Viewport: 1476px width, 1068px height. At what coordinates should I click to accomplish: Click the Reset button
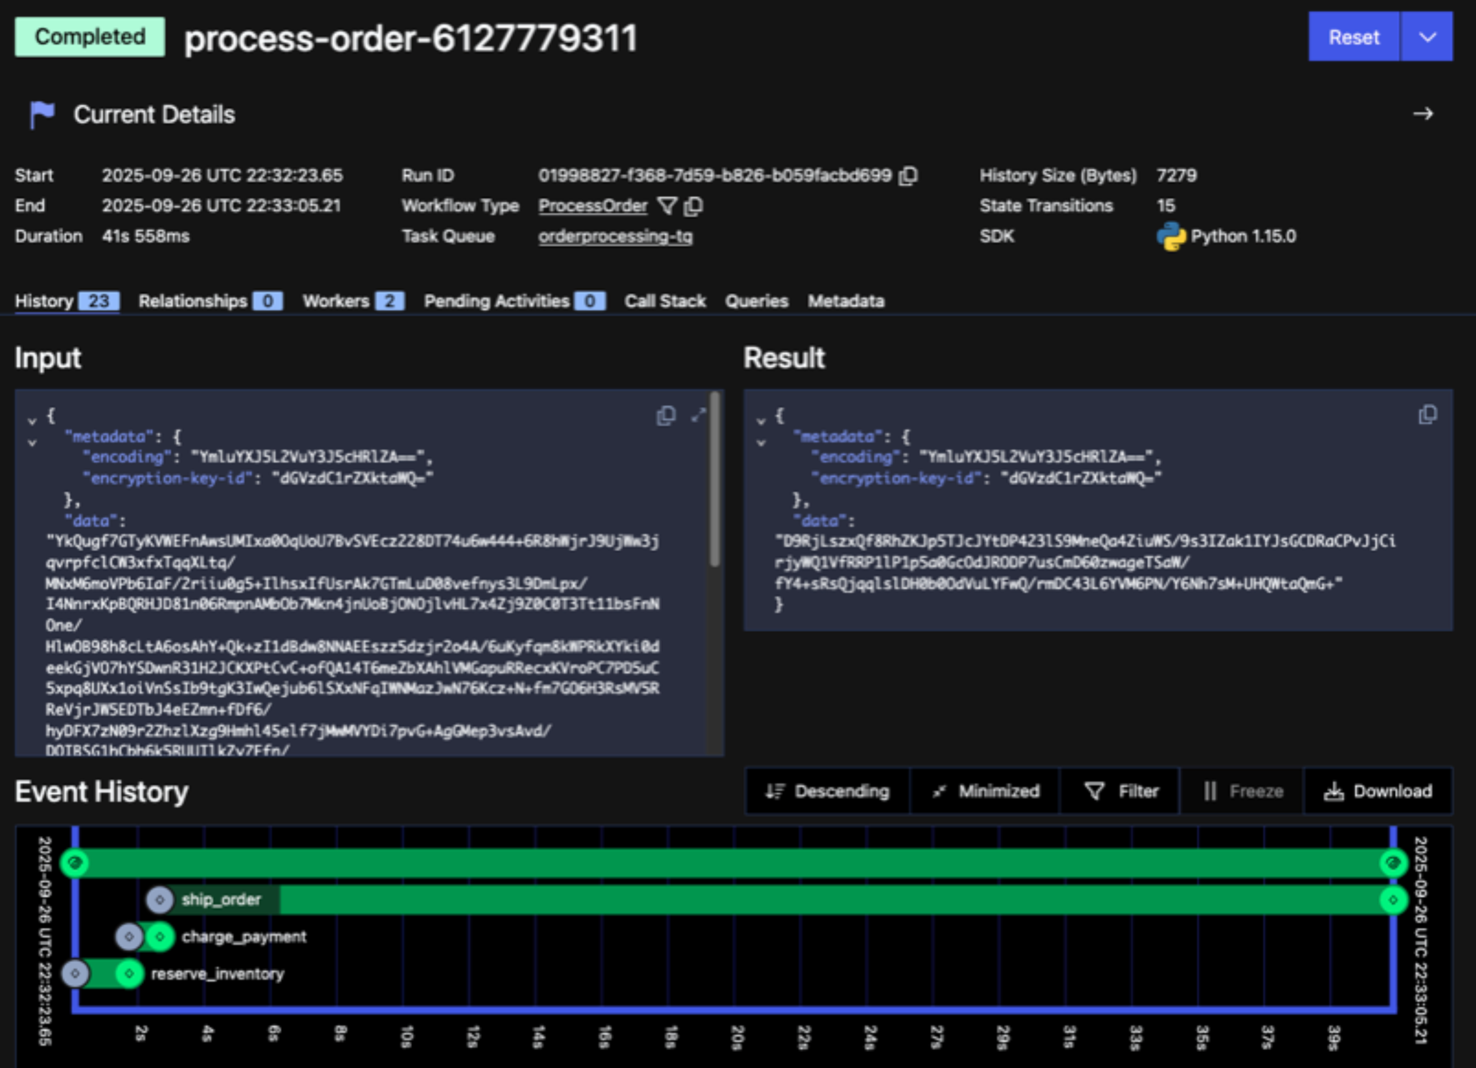click(1353, 37)
